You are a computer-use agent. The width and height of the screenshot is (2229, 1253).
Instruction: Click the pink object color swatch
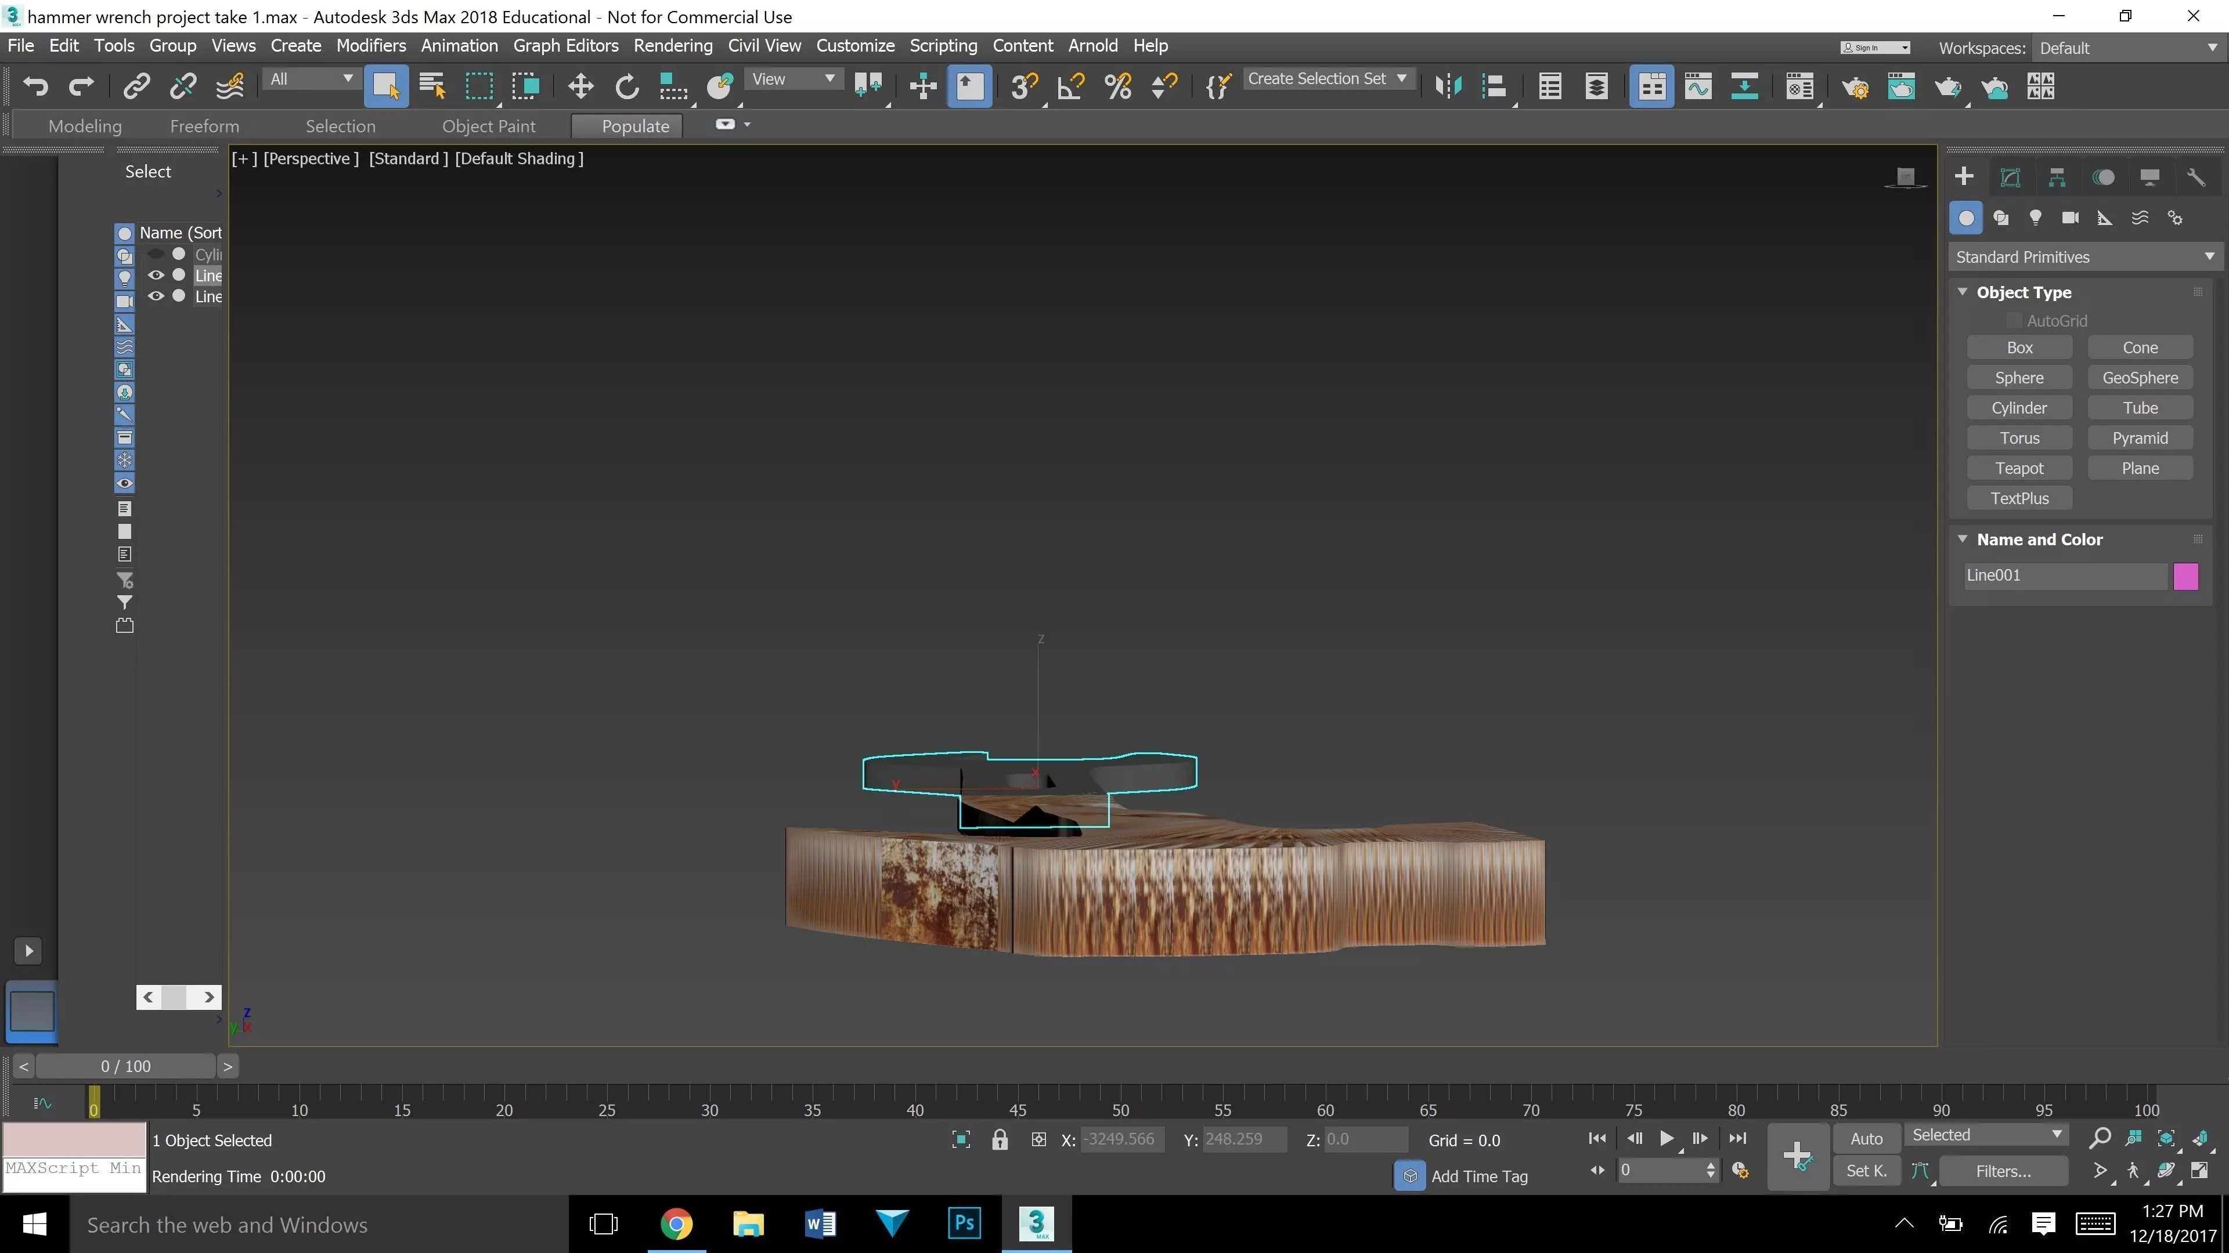point(2185,576)
